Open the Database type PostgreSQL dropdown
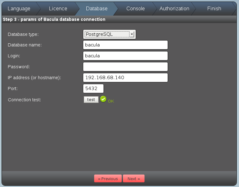 tap(109, 34)
